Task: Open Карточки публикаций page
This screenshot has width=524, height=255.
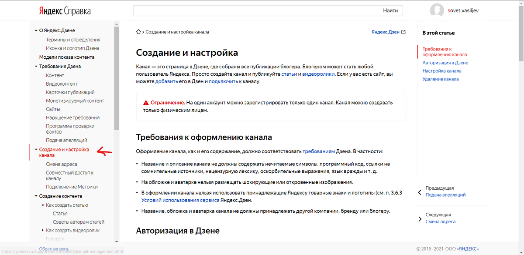Action: [x=70, y=92]
